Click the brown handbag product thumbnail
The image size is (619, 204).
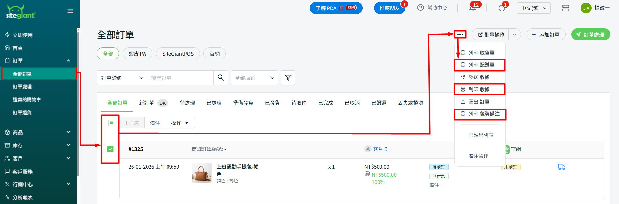[x=202, y=173]
